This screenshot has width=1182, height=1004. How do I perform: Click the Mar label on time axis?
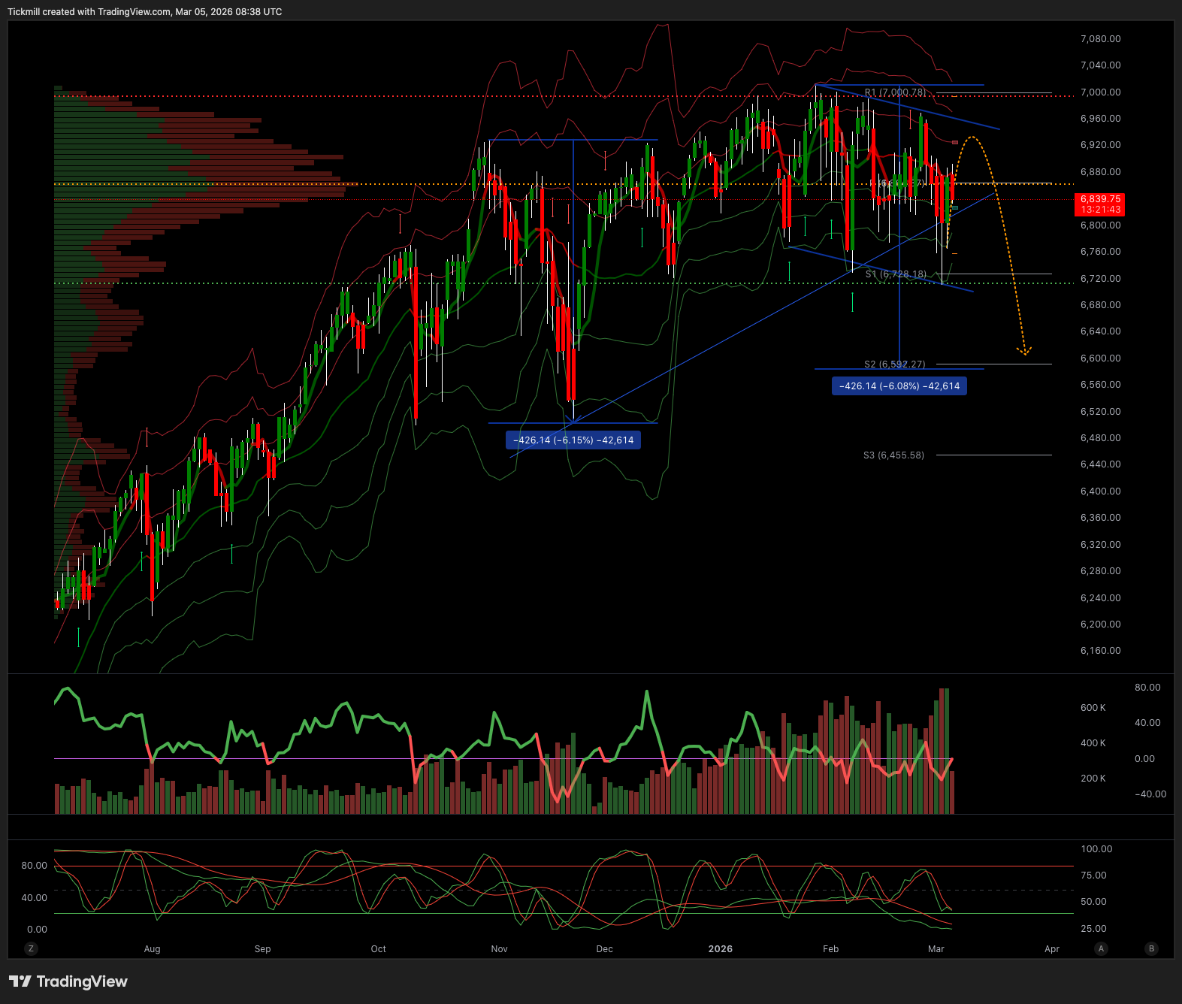coord(936,948)
